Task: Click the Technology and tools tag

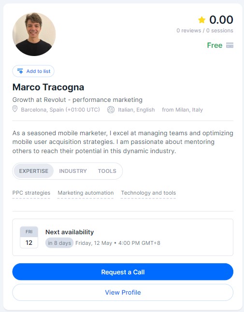Action: click(x=148, y=193)
